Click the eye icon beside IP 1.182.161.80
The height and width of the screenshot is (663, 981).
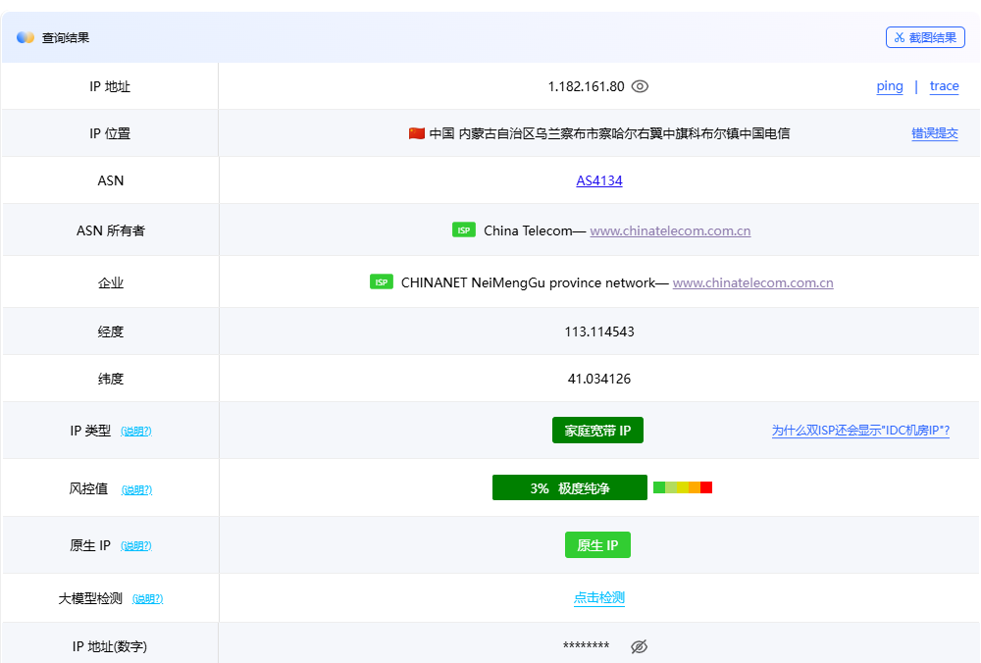tap(640, 86)
